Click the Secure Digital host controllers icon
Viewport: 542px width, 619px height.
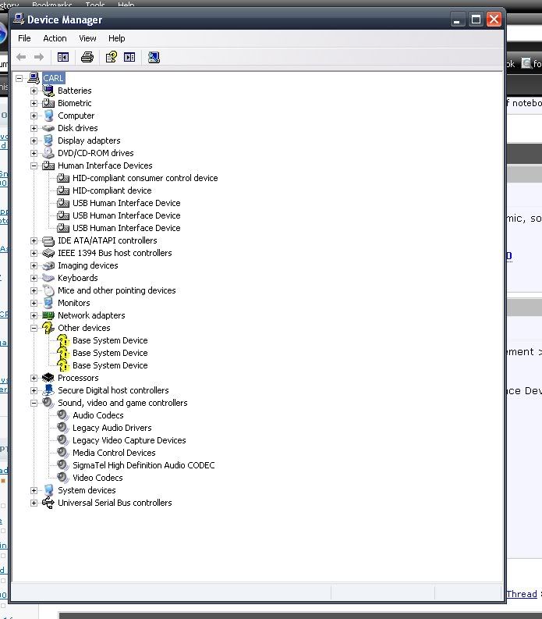48,390
